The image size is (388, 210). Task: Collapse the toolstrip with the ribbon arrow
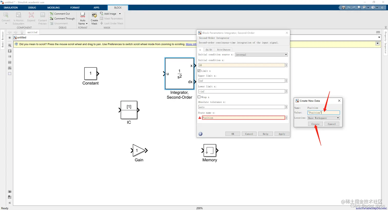pos(385,27)
